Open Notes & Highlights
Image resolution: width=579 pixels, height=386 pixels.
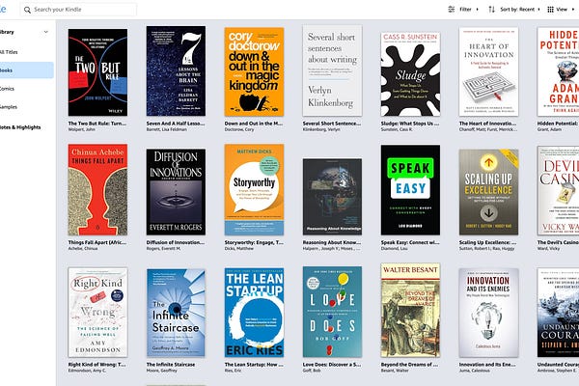pyautogui.click(x=20, y=127)
